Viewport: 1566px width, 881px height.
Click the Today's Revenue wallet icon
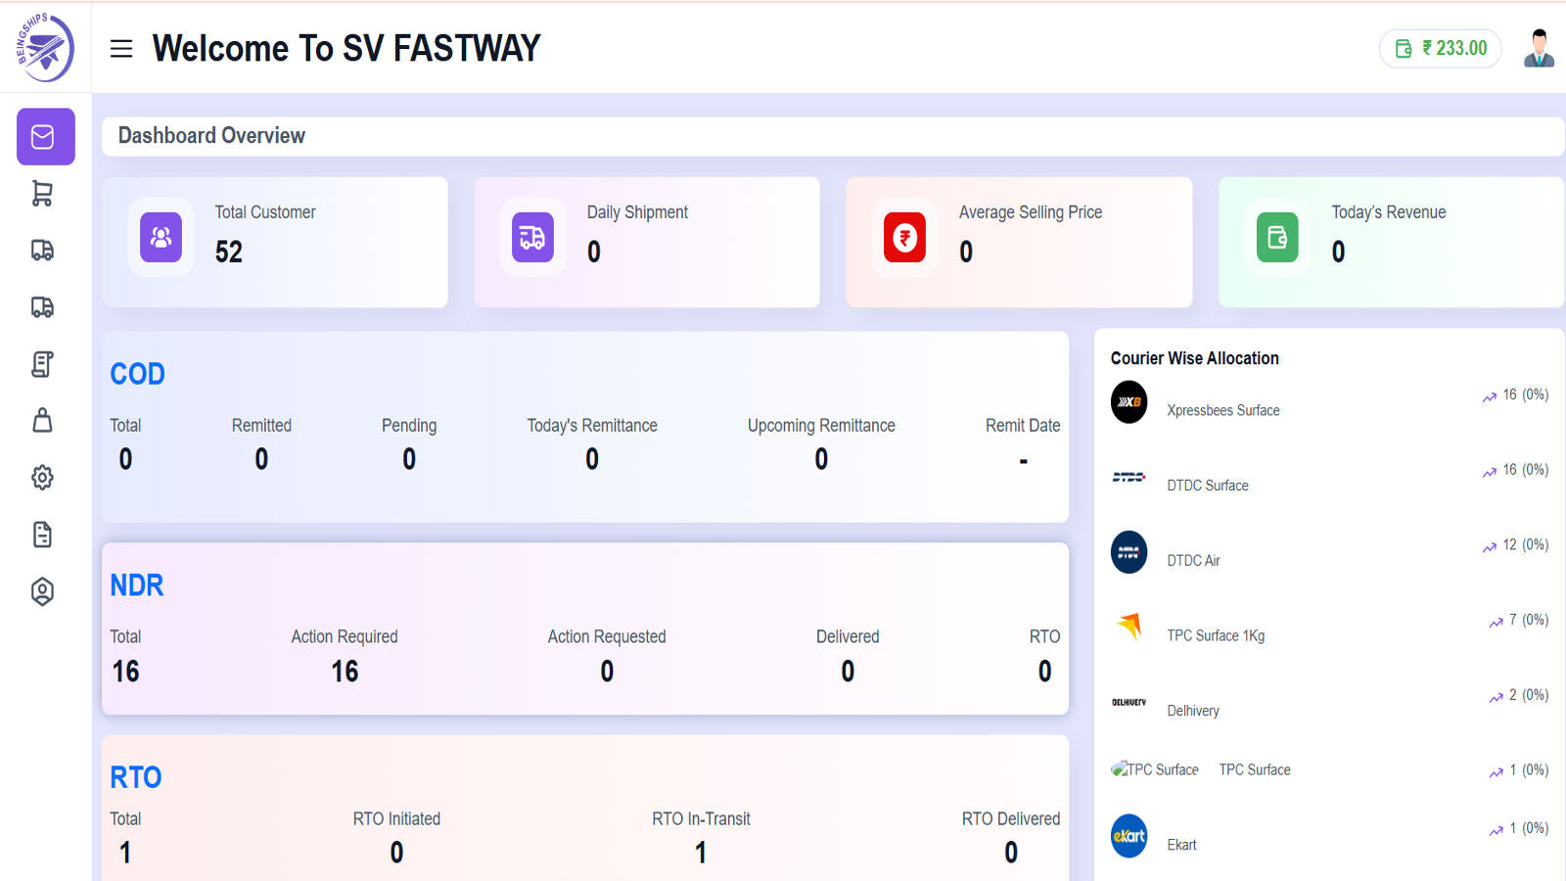[1277, 237]
